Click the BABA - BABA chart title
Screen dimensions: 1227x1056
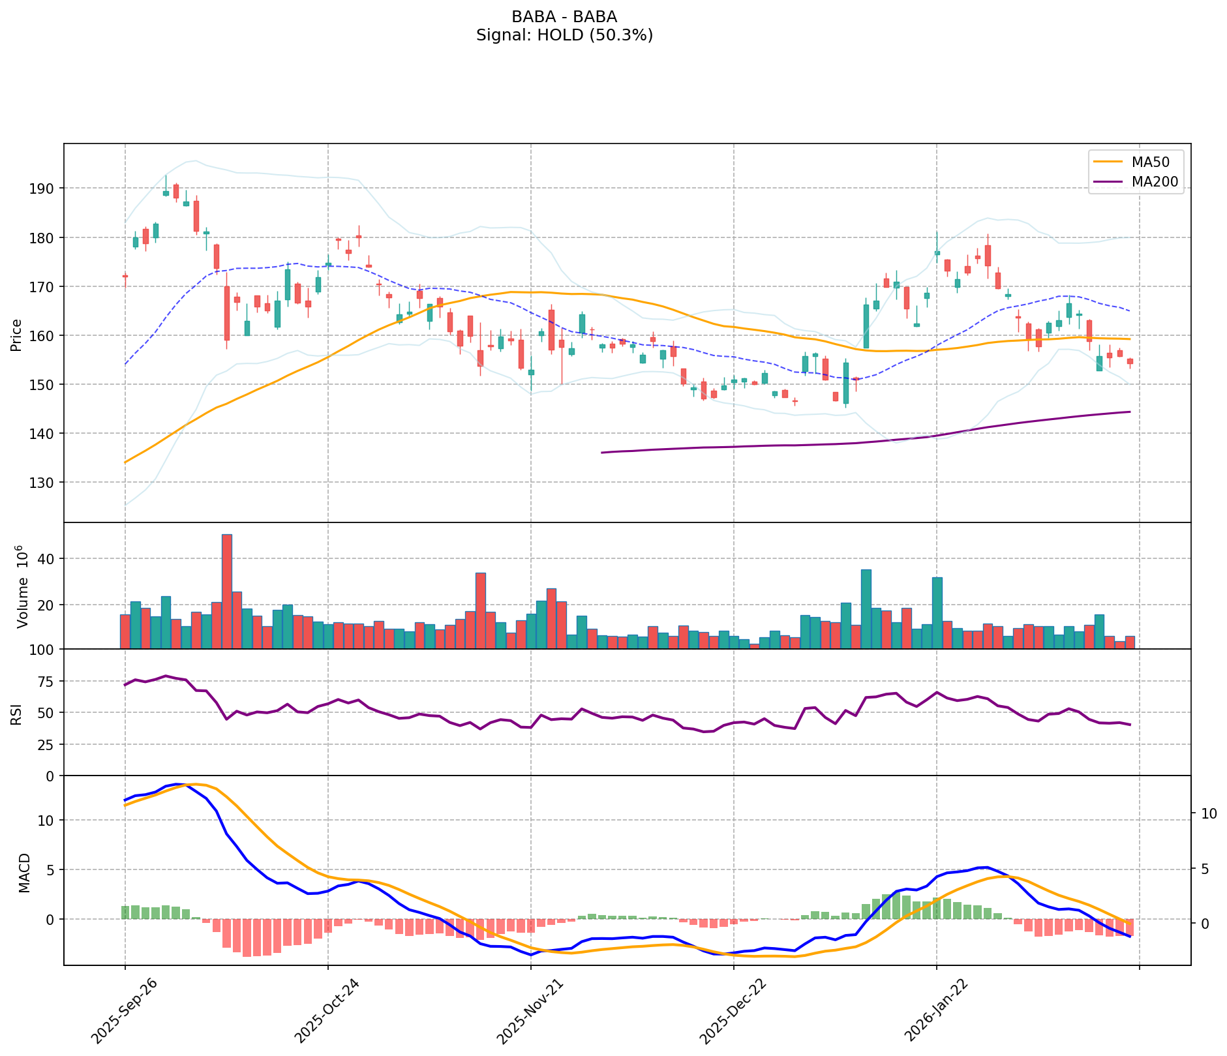tap(564, 17)
